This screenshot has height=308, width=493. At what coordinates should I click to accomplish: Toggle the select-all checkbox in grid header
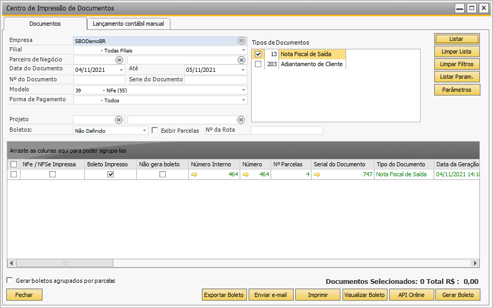pos(14,164)
